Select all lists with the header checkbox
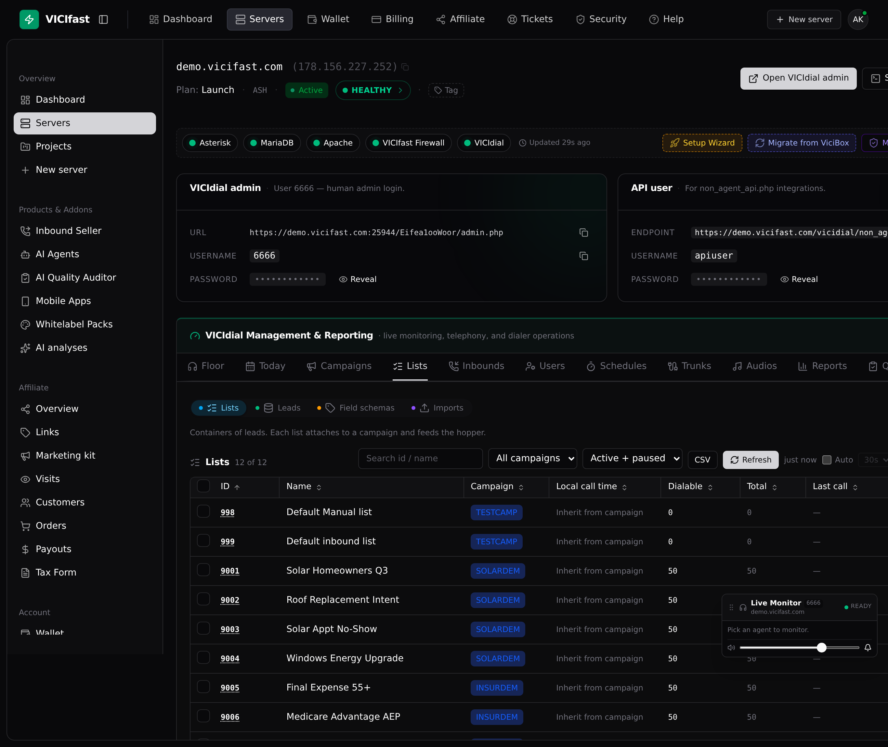 (203, 486)
